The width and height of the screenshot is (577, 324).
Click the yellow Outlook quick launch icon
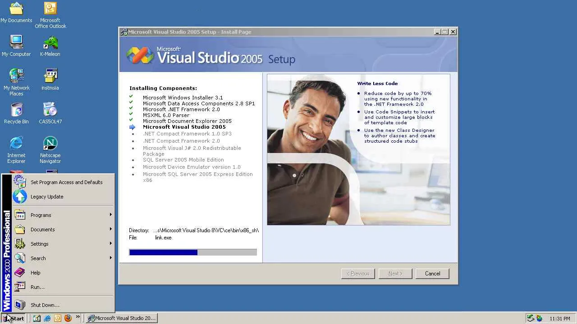pyautogui.click(x=58, y=318)
